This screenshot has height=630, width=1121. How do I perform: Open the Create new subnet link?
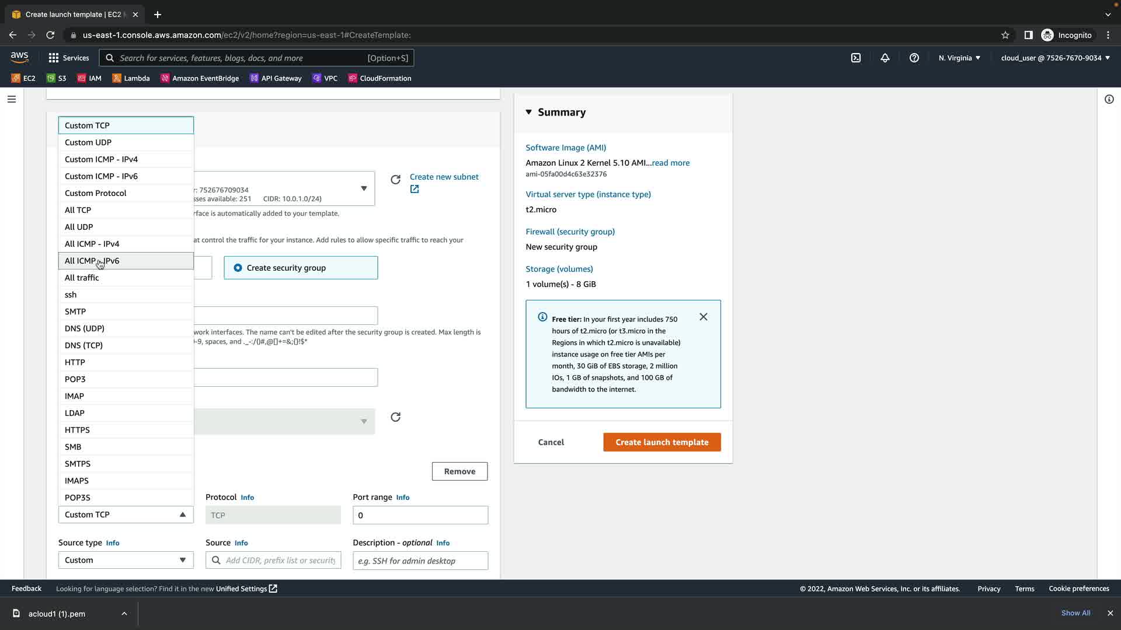click(x=444, y=177)
